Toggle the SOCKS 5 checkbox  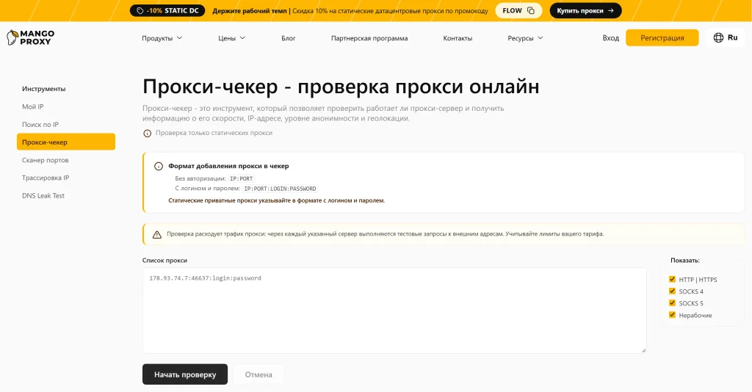672,303
